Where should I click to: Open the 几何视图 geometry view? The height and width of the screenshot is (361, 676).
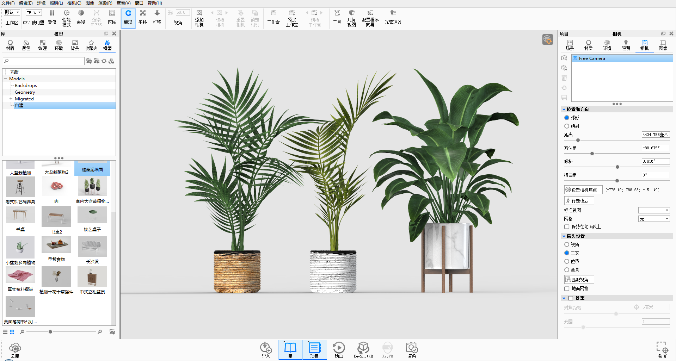pos(351,18)
